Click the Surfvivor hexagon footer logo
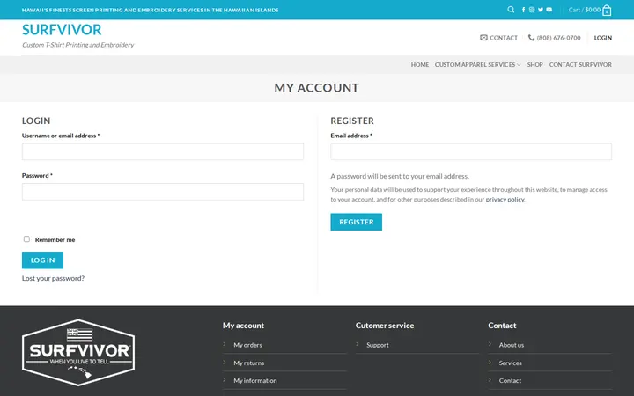 click(x=78, y=352)
